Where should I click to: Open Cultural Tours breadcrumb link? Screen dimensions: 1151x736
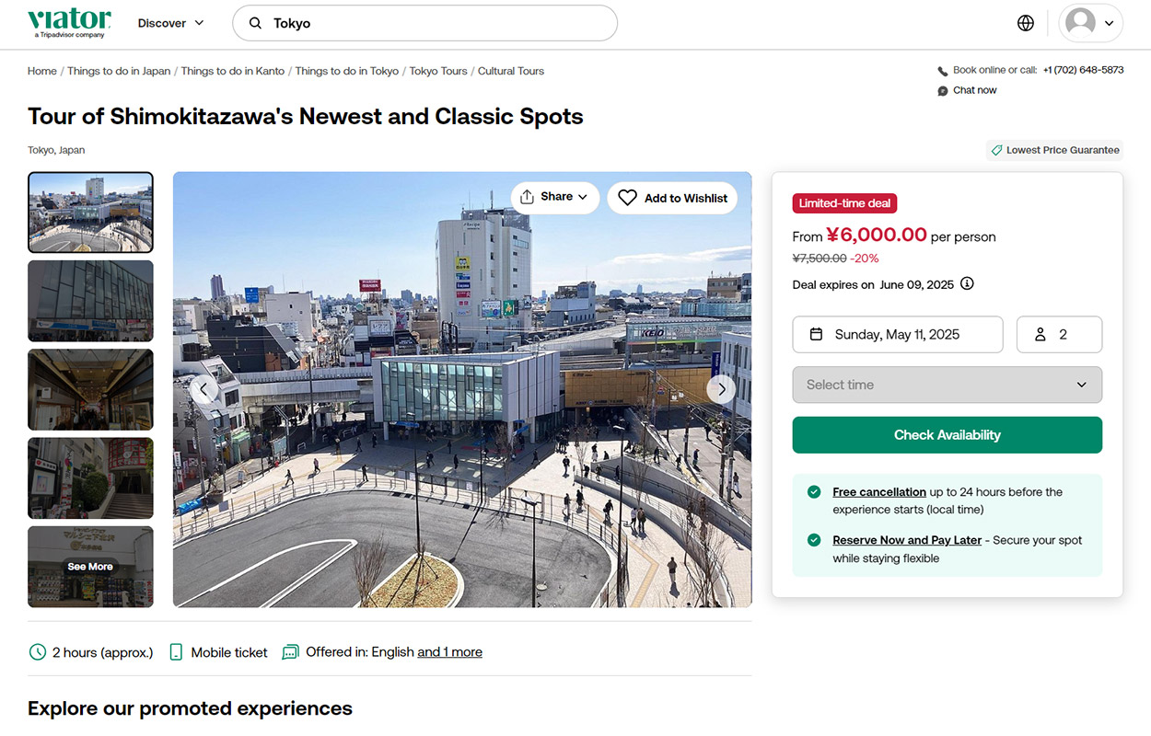(x=511, y=71)
